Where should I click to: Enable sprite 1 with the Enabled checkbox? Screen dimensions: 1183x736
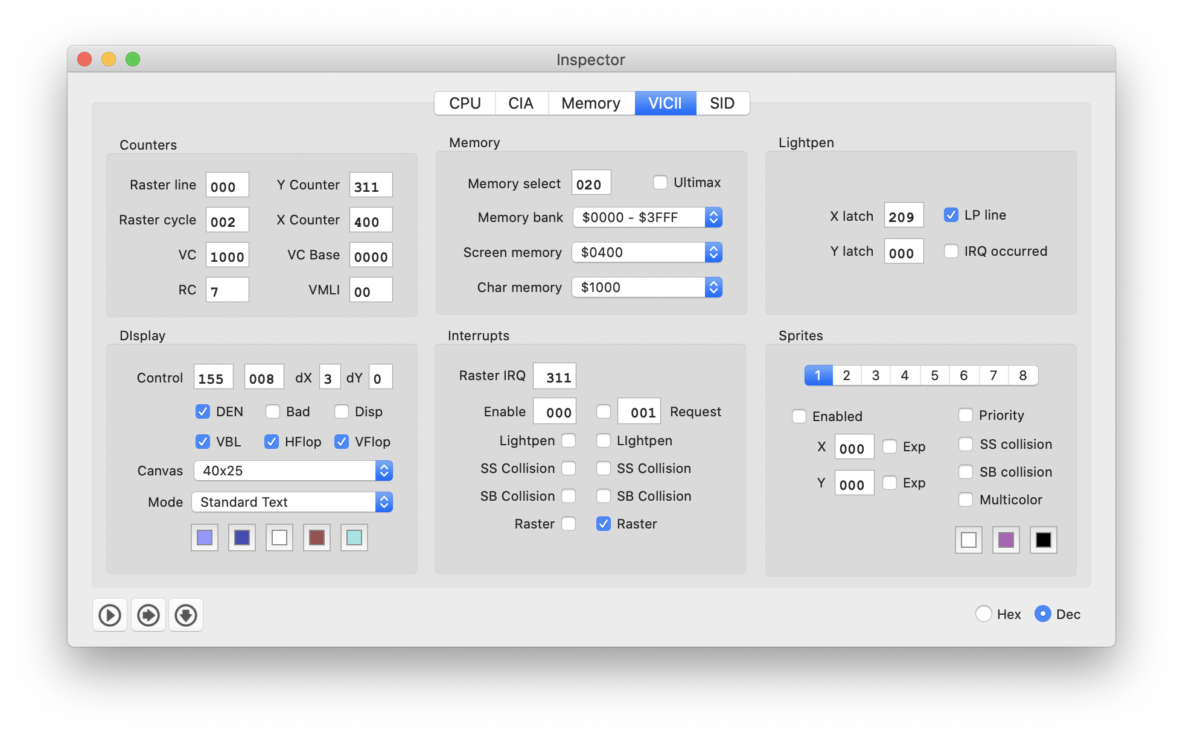click(x=799, y=416)
